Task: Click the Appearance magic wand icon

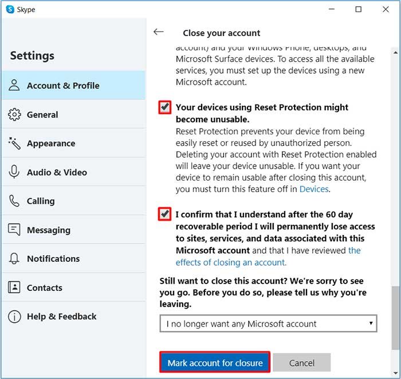Action: coord(14,143)
